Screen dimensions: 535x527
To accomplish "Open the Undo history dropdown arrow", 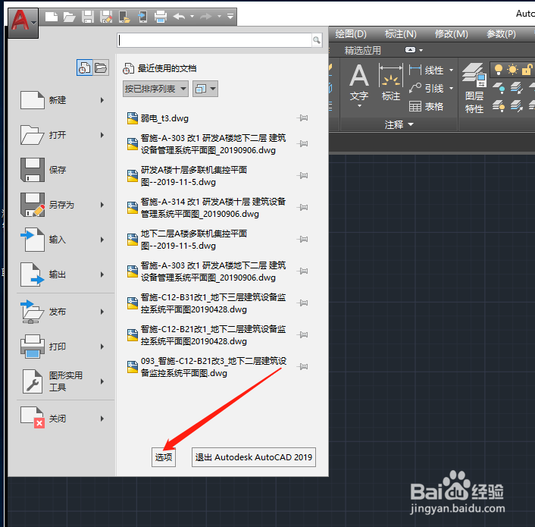I will 192,17.
